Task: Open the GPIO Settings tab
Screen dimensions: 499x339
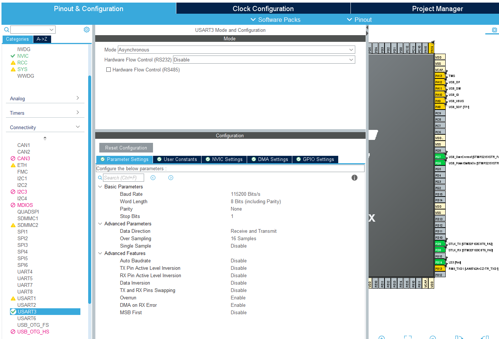Action: click(x=315, y=159)
